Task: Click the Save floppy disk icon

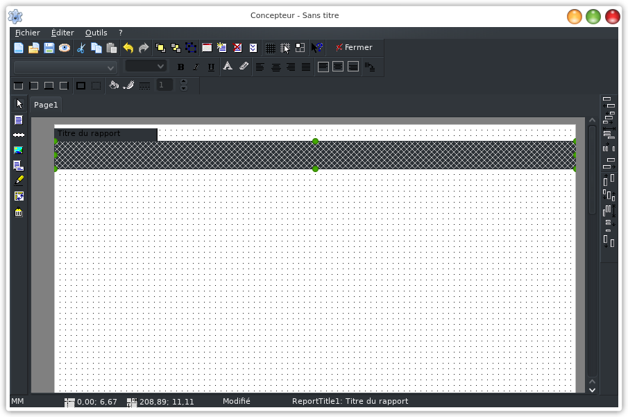Action: pyautogui.click(x=49, y=48)
